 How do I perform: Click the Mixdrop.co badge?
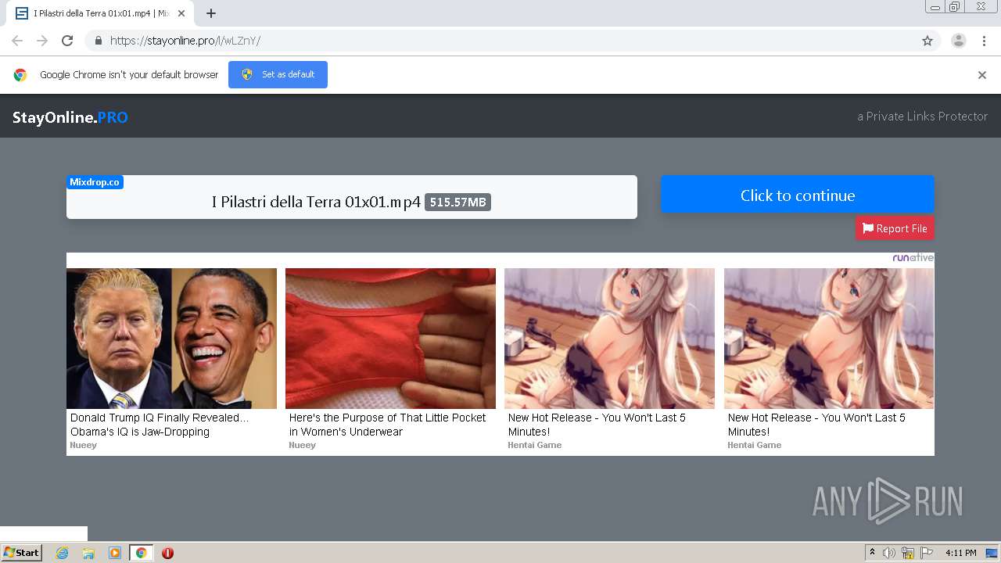95,182
